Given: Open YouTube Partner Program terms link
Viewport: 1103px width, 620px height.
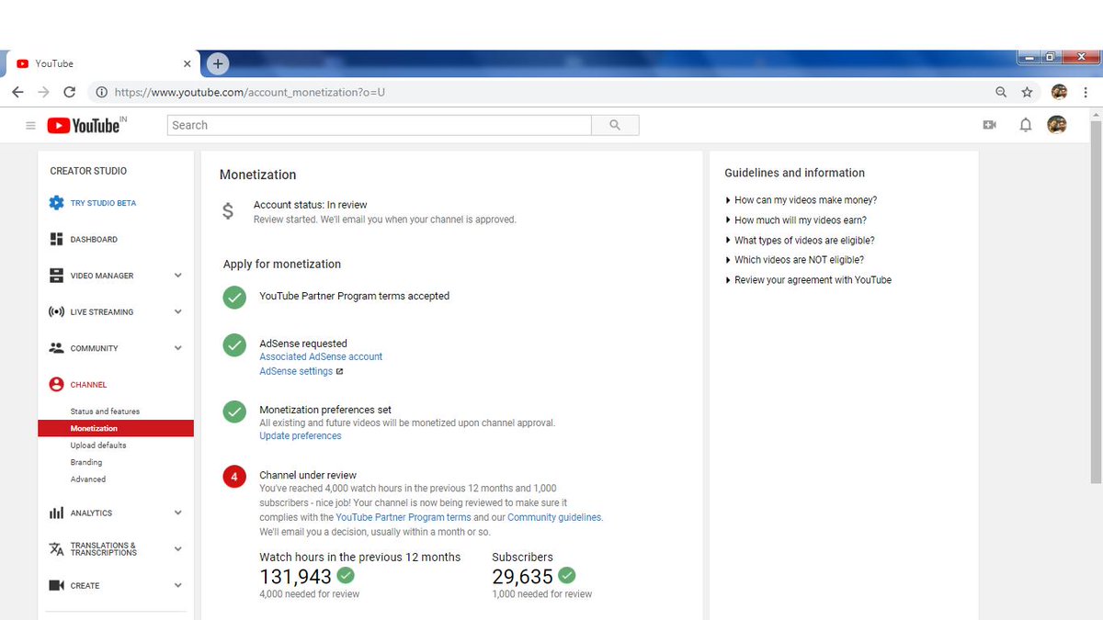Looking at the screenshot, I should (404, 518).
